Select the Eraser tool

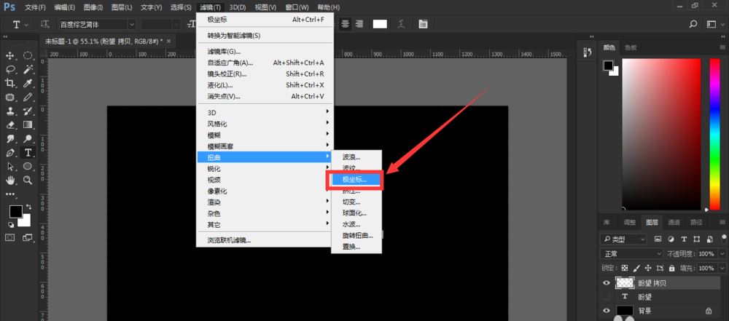(x=10, y=124)
